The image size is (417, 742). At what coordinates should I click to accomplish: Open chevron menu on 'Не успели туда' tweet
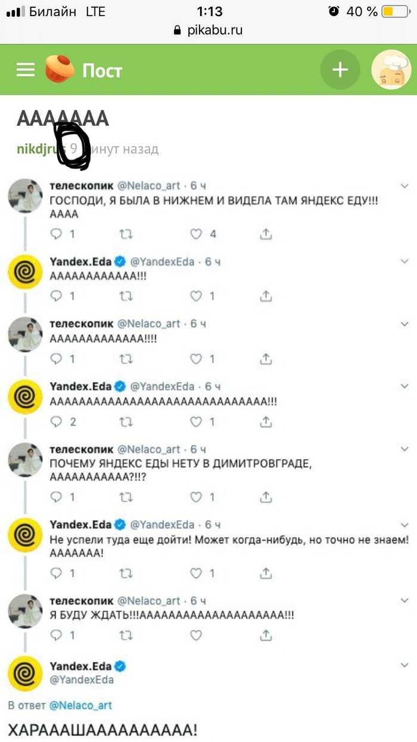click(x=404, y=525)
